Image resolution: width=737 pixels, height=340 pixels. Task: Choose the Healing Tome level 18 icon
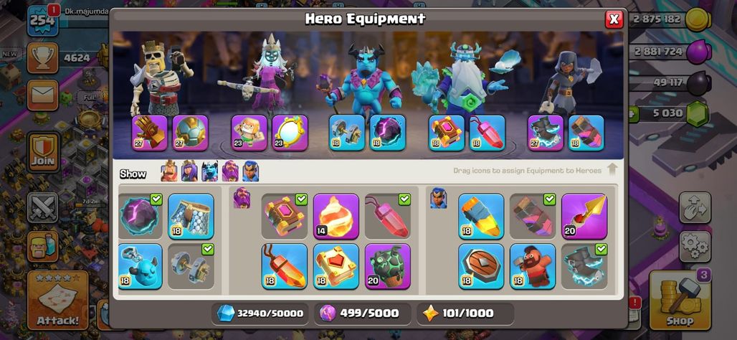(336, 266)
